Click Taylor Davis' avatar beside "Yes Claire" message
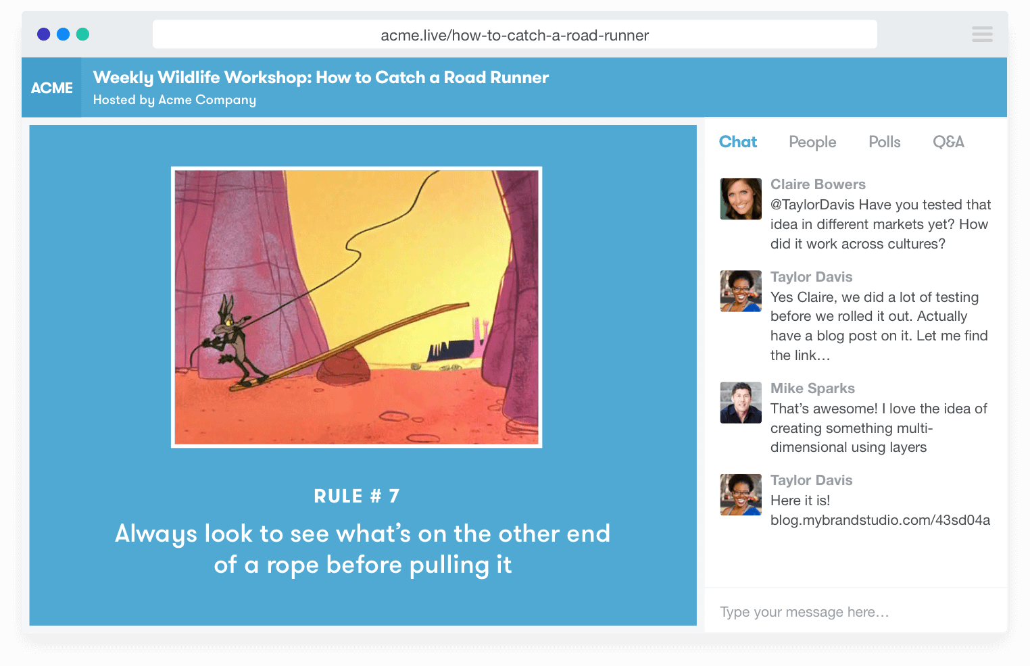 pyautogui.click(x=741, y=291)
